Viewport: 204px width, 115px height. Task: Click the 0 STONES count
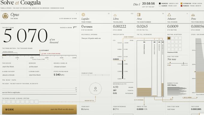click(87, 27)
